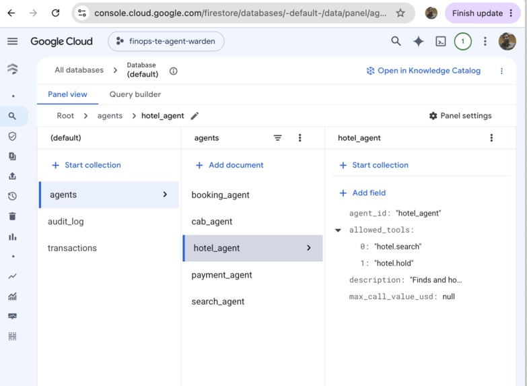
Task: Select the payment_agent document
Action: click(x=222, y=276)
